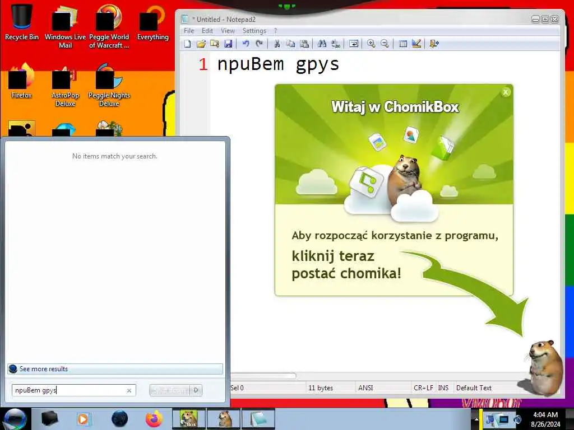Zoom out with the magnifier minus icon
The width and height of the screenshot is (574, 430).
(385, 44)
